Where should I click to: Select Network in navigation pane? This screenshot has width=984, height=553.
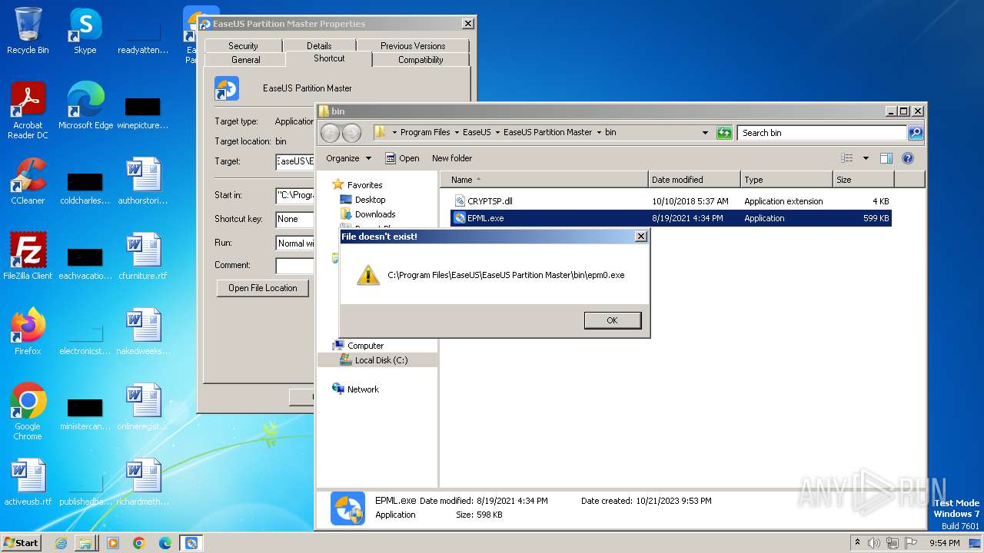pyautogui.click(x=363, y=389)
